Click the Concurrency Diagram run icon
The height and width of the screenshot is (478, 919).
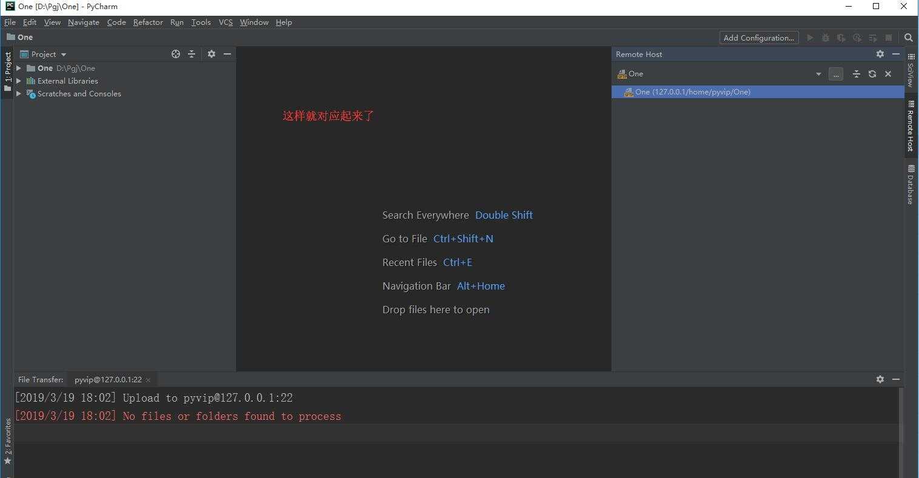click(873, 38)
